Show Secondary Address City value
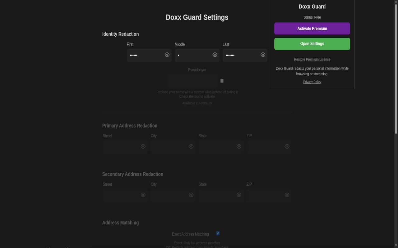The height and width of the screenshot is (248, 398). [x=191, y=195]
